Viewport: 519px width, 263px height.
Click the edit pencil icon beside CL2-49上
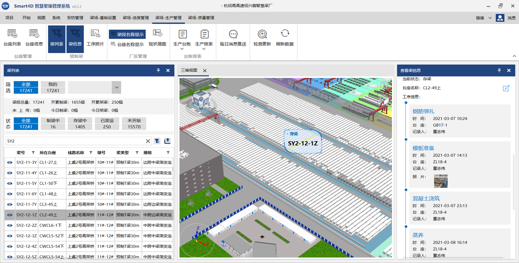[506, 88]
